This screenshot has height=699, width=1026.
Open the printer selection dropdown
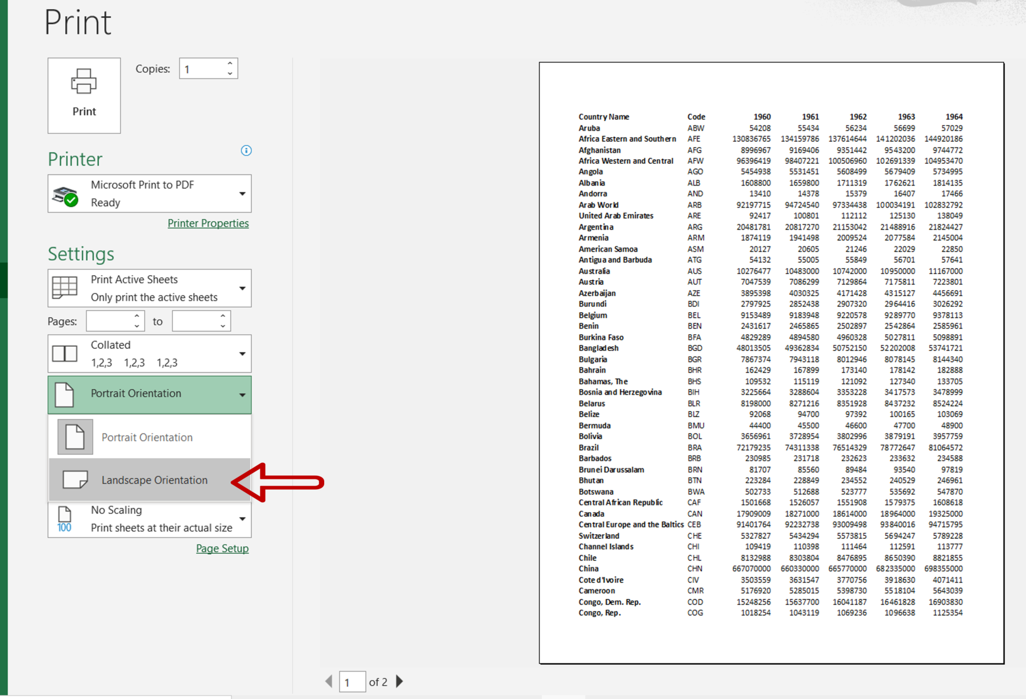(x=242, y=193)
